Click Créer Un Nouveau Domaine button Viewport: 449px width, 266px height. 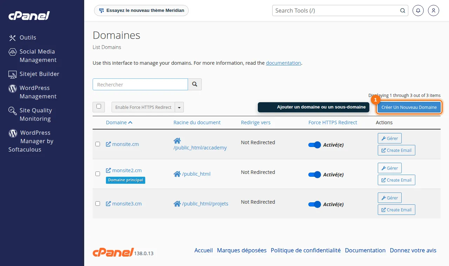pos(409,107)
